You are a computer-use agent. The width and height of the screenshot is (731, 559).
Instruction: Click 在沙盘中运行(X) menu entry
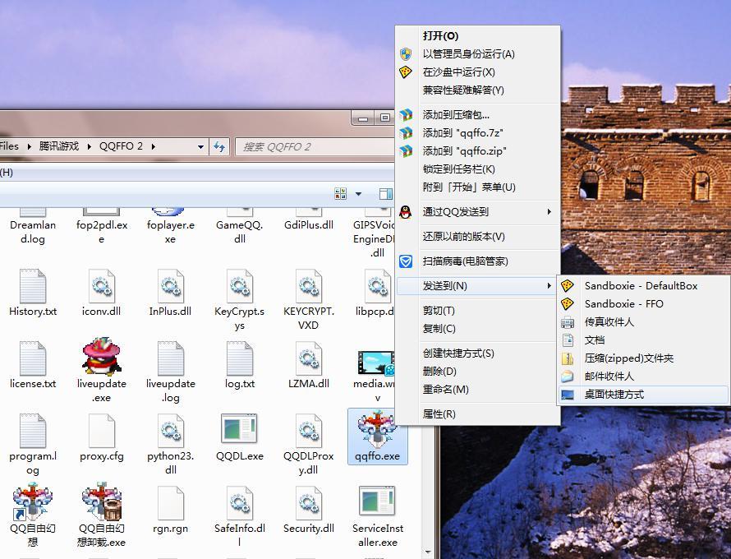click(x=458, y=72)
